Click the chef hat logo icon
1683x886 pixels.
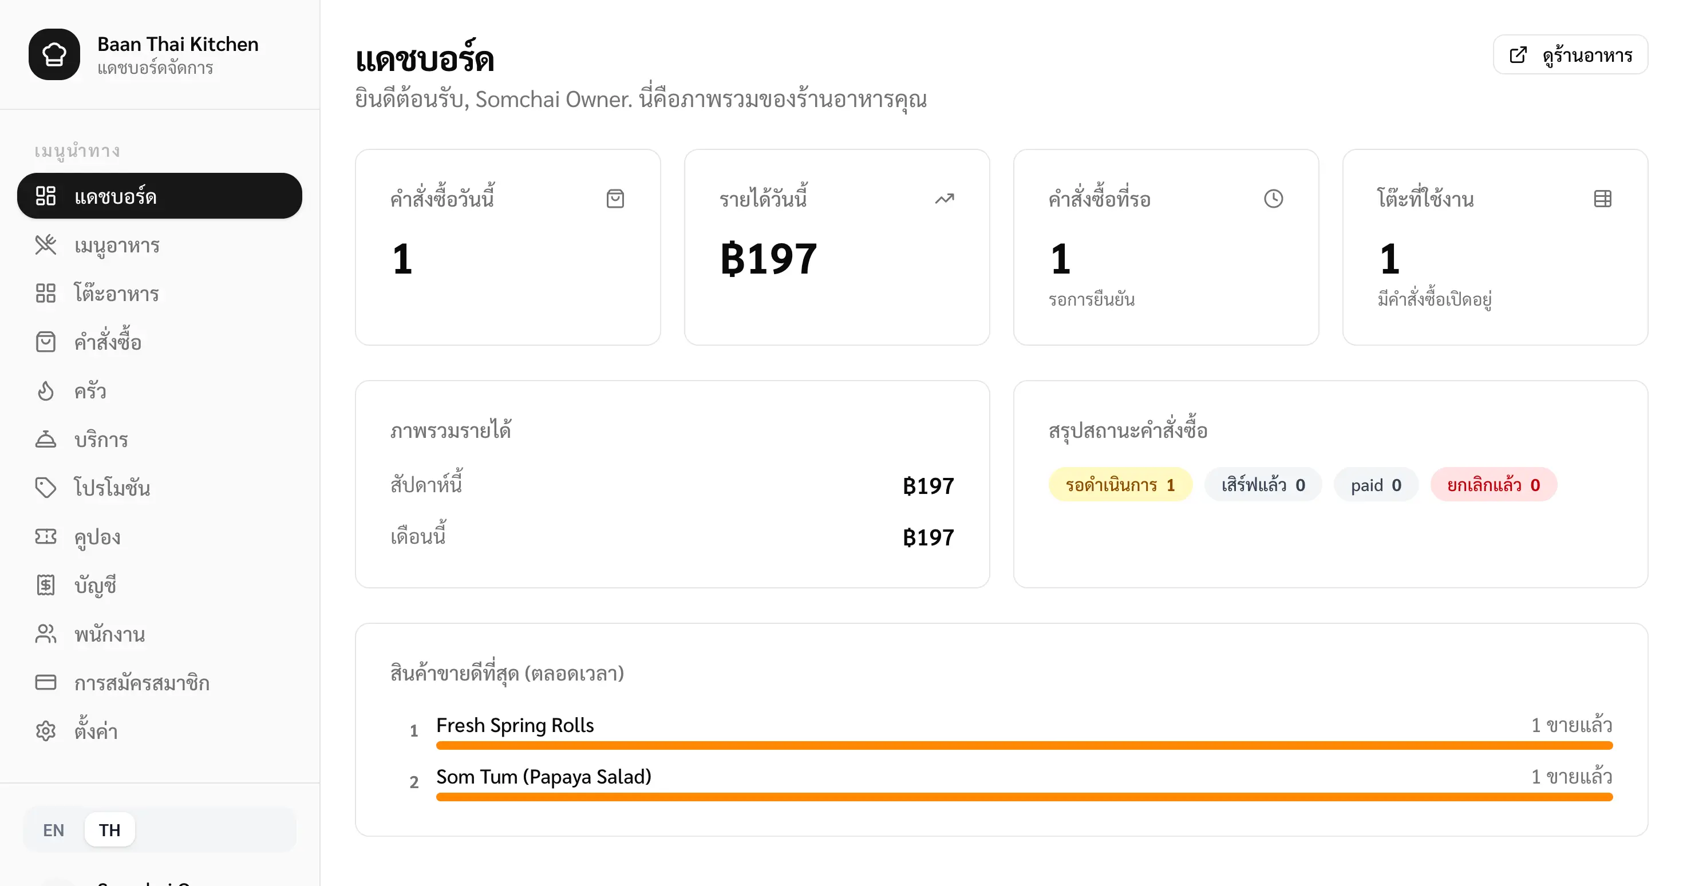[x=54, y=54]
